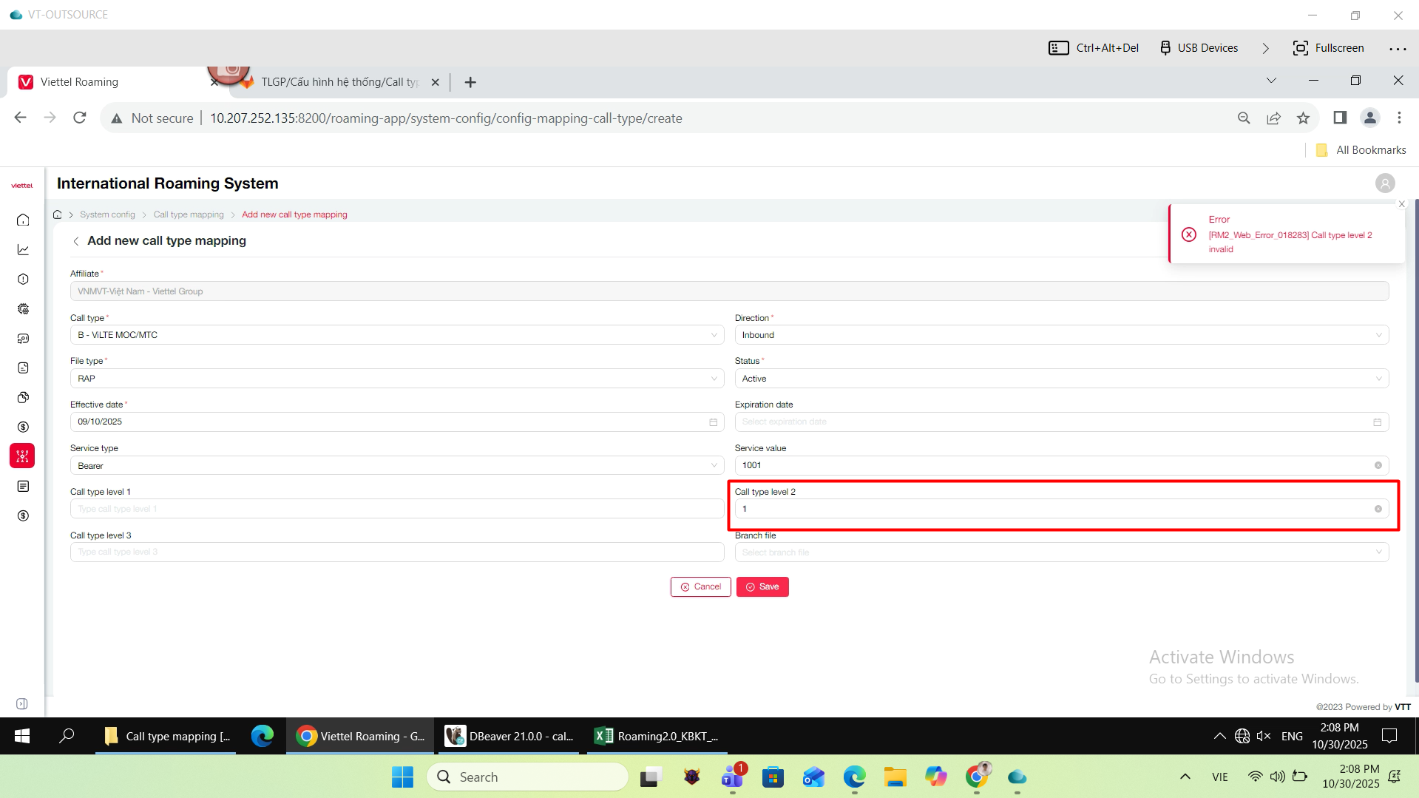1419x798 pixels.
Task: Click the Call type level 1 input
Action: coord(396,509)
